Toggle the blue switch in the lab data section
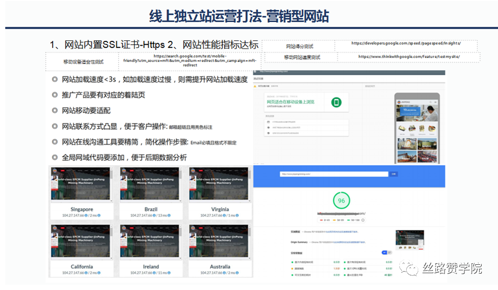Viewport: 498px width, 290px height. tap(385, 253)
